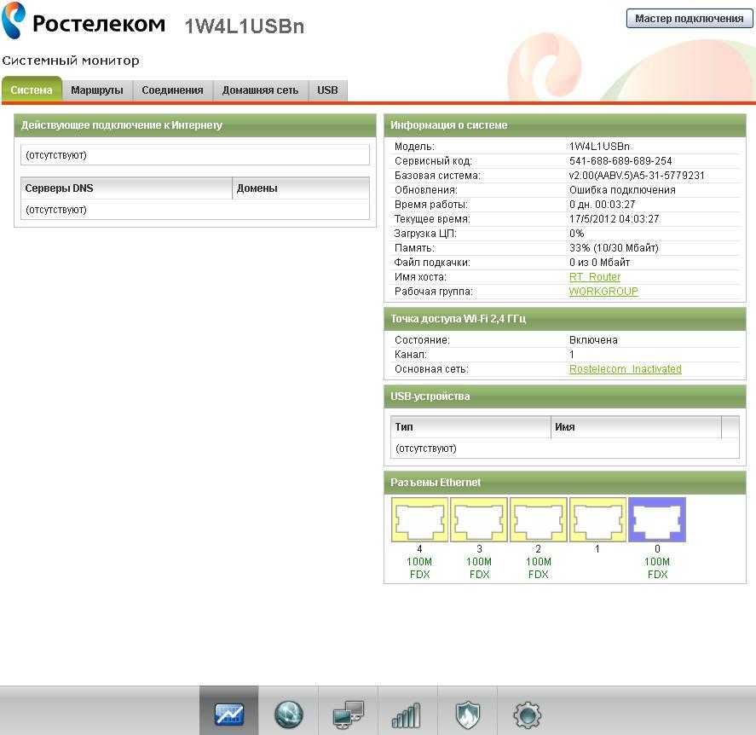Screen dimensions: 756x735
Task: Click the Мастер подключения button
Action: tap(690, 19)
